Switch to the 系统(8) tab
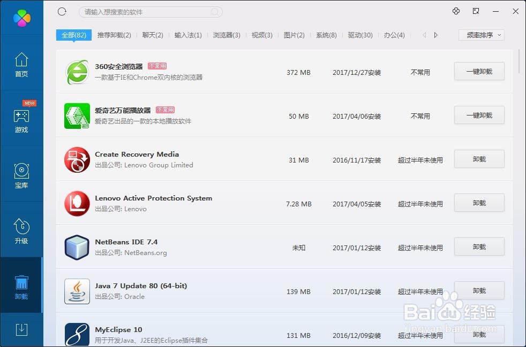The image size is (526, 347). [x=326, y=35]
